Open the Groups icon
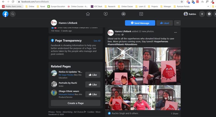 click(x=124, y=14)
